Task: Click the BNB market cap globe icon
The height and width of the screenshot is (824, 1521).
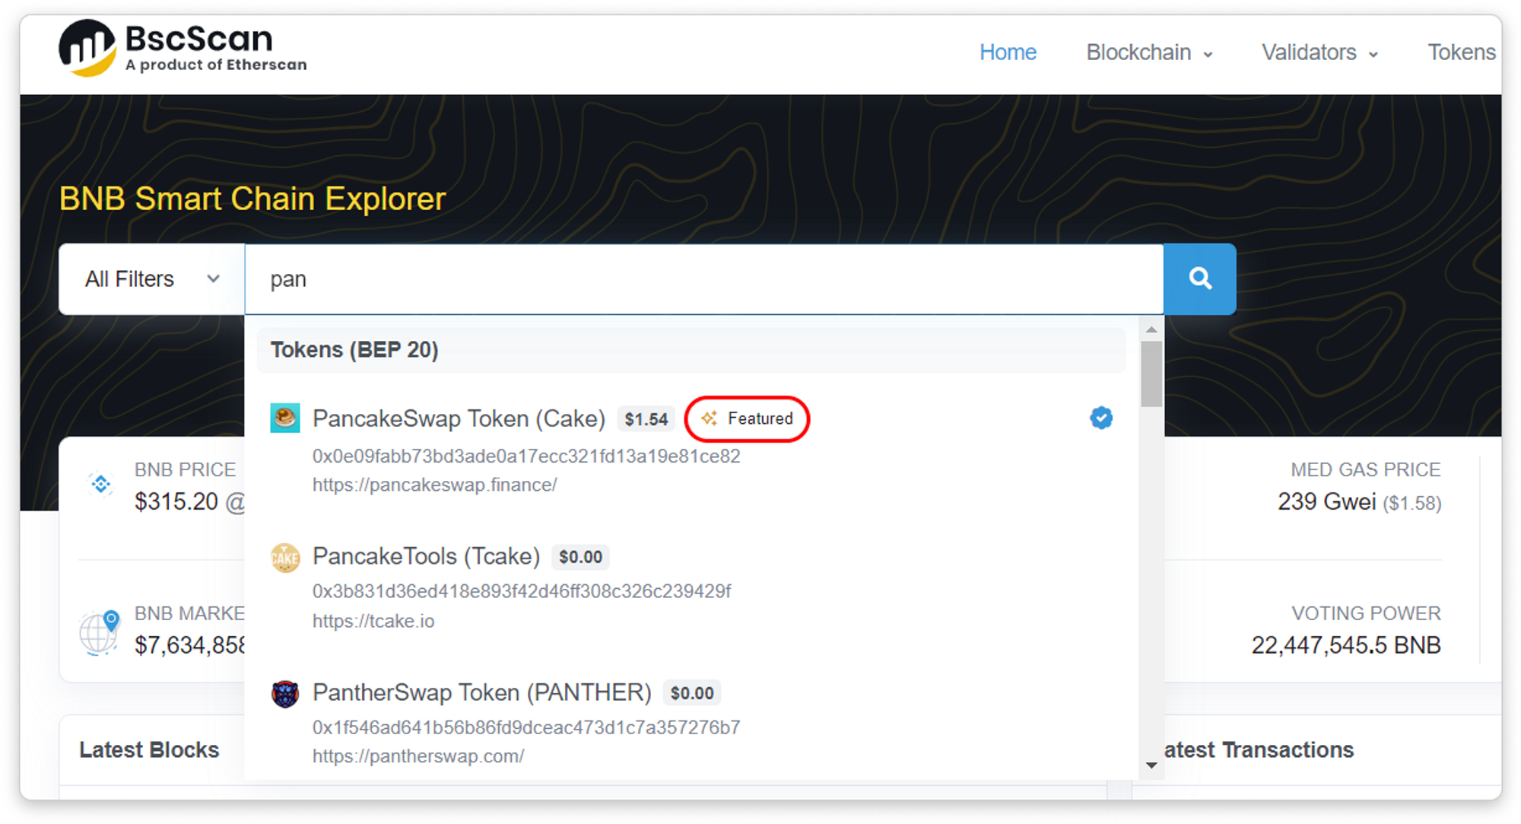Action: pos(100,632)
